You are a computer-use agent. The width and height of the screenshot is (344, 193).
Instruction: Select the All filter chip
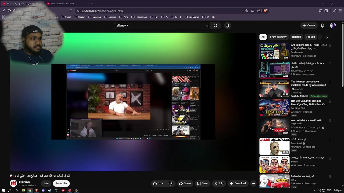263,37
